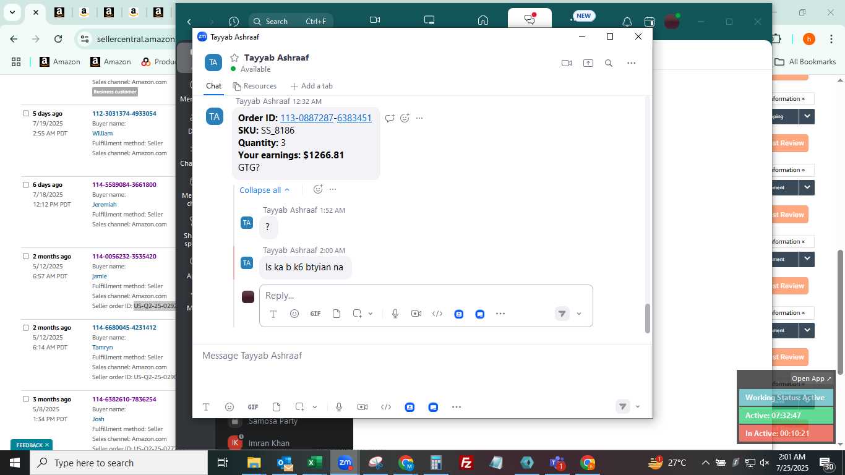845x475 pixels.
Task: Open emoji picker in the main message composer
Action: 229,407
